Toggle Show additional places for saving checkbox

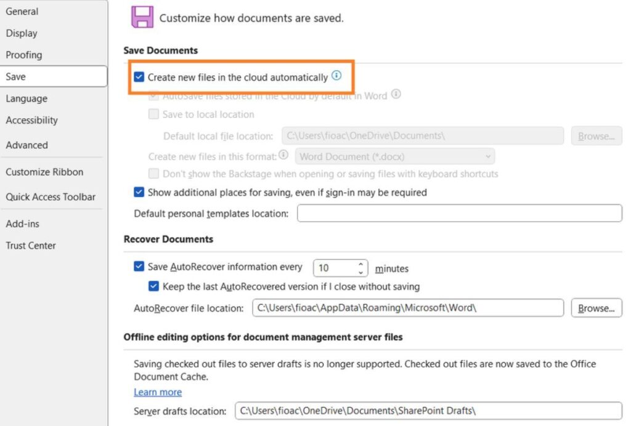pyautogui.click(x=139, y=192)
